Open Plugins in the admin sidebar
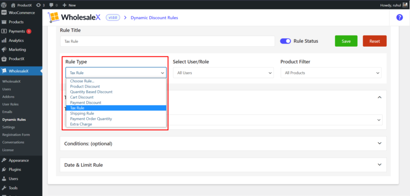The image size is (410, 196). tap(21, 169)
